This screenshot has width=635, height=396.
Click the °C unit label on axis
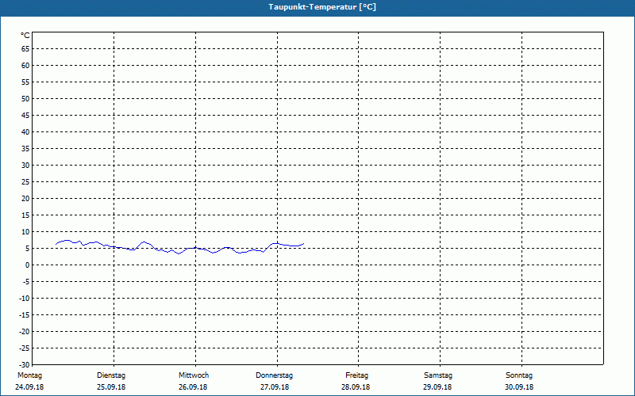25,36
